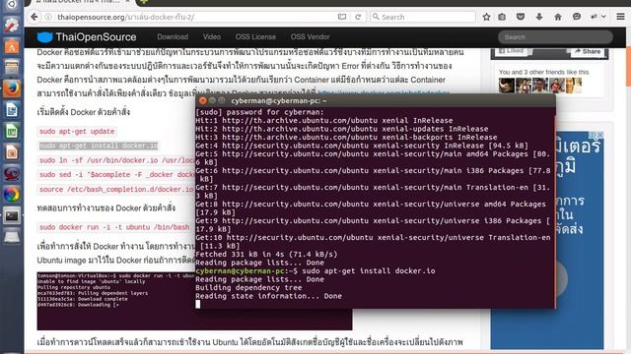This screenshot has width=631, height=354.
Task: Click the ThaiOpenSource site logo
Action: point(87,37)
